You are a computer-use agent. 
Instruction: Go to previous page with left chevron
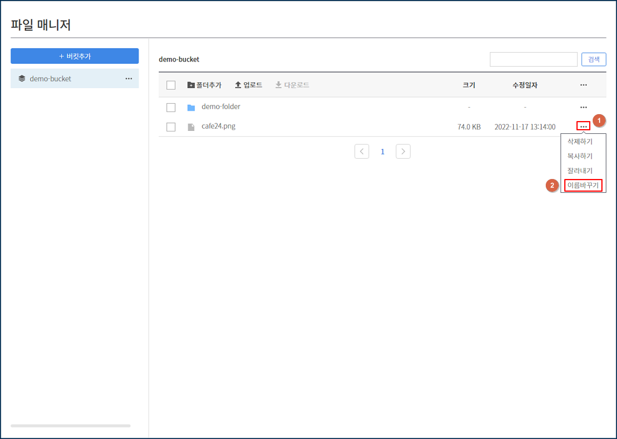coord(362,152)
